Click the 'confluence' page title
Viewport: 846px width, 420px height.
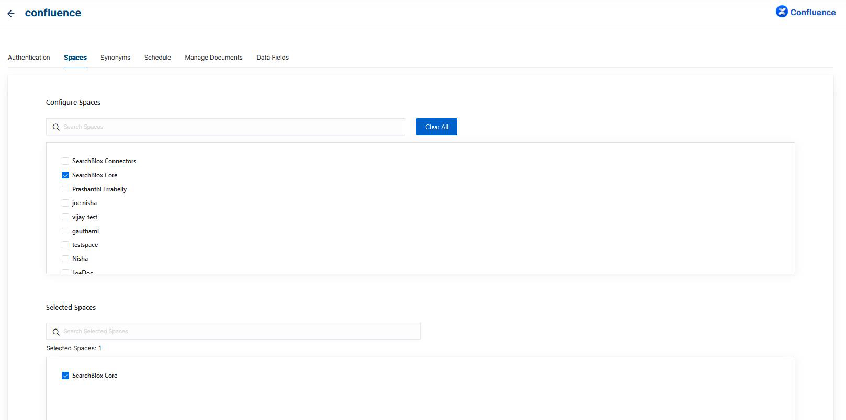coord(53,13)
